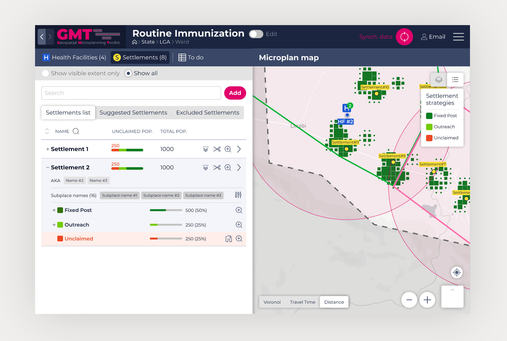Viewport: 507px width, 341px height.
Task: Expand the Fixed Post strategy
Action: pos(54,210)
